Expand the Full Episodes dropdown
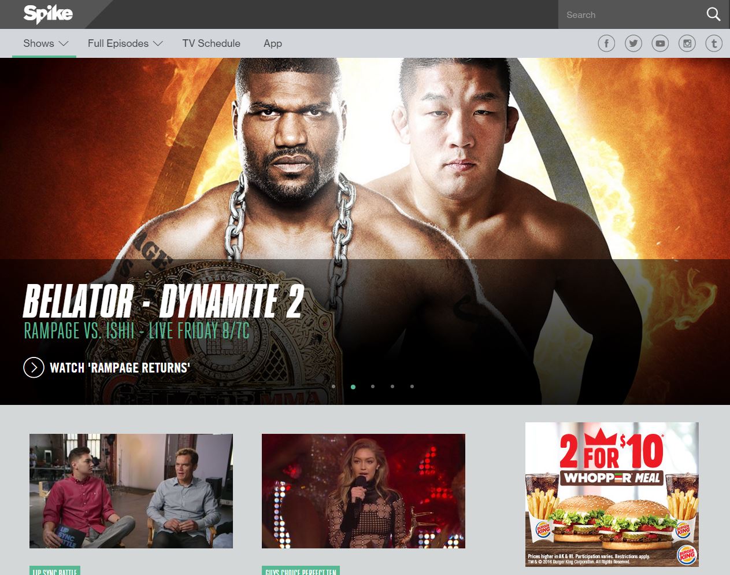The width and height of the screenshot is (730, 575). point(125,43)
